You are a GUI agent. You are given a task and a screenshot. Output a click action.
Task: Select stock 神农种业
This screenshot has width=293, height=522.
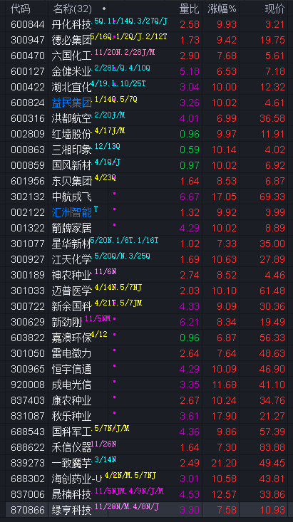[72, 275]
